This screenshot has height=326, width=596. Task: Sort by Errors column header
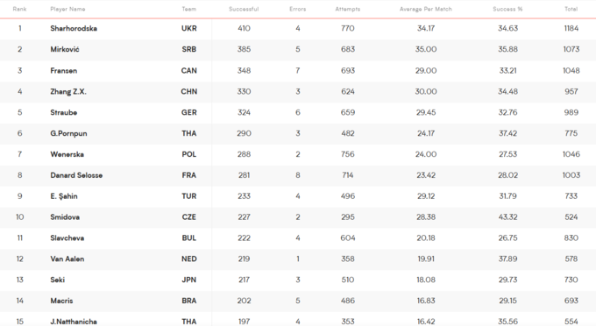[x=298, y=9]
